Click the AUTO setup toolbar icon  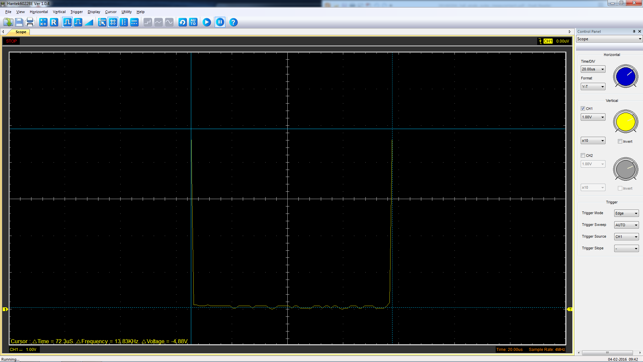pyautogui.click(x=193, y=22)
